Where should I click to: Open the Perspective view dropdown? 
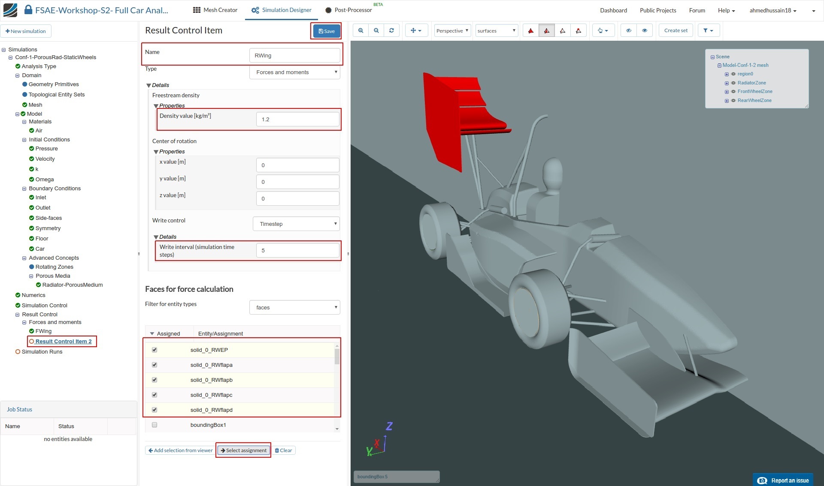tap(452, 30)
